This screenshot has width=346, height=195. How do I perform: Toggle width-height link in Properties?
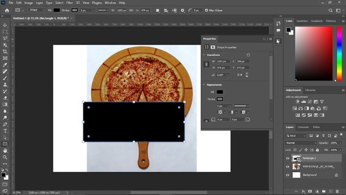coord(207,64)
